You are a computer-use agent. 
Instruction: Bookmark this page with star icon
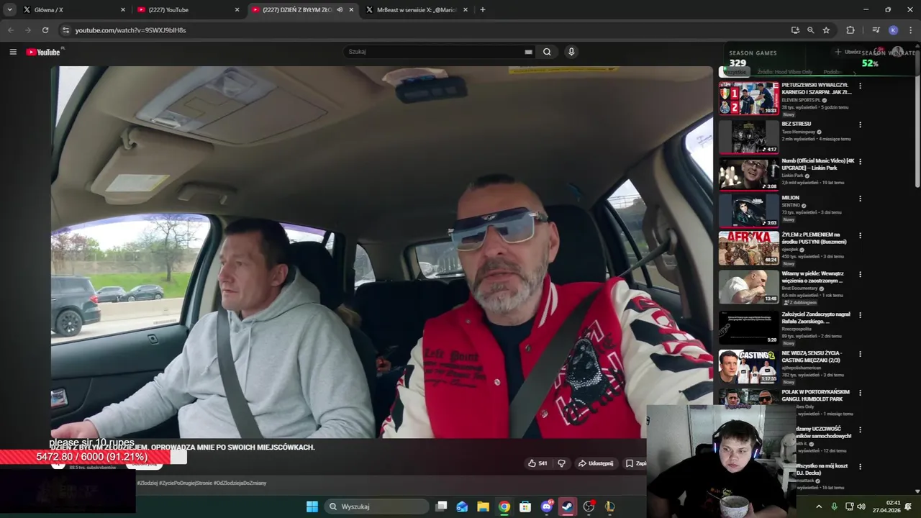coord(826,30)
